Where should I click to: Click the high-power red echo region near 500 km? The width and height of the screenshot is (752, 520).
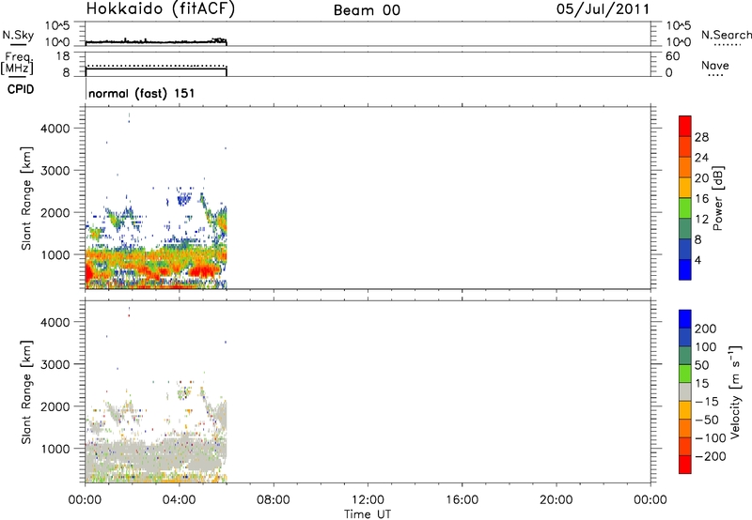[x=204, y=272]
